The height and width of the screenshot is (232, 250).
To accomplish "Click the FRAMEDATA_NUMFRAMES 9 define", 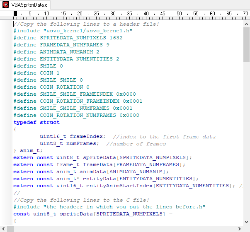I will (61, 45).
